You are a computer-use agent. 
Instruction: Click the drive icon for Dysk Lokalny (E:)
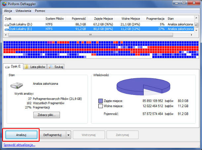tap(7, 29)
